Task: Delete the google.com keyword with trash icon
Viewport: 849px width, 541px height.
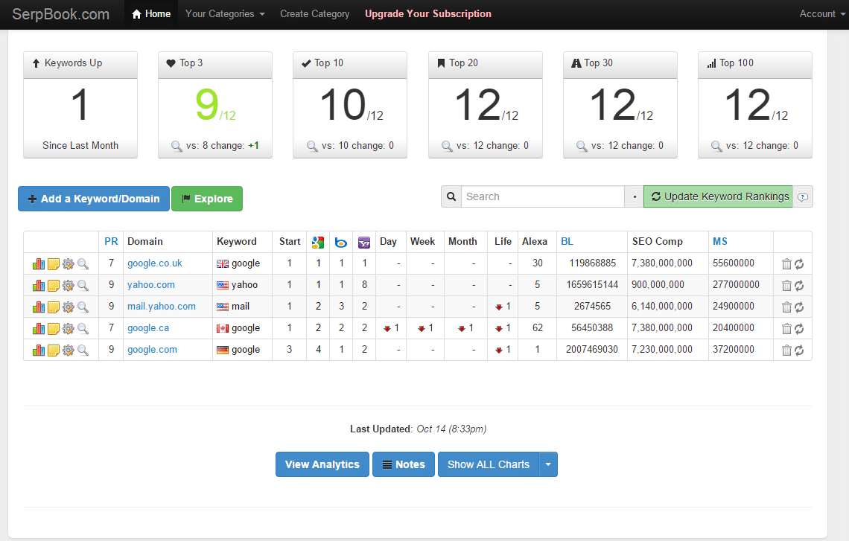Action: (x=786, y=350)
